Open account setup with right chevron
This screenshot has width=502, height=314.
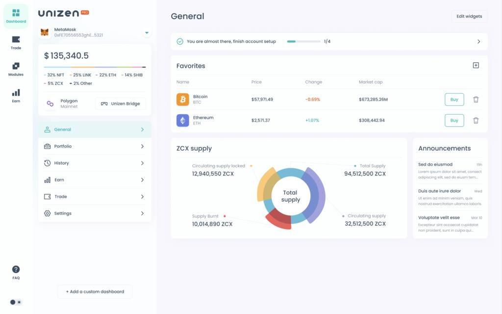pyautogui.click(x=478, y=41)
